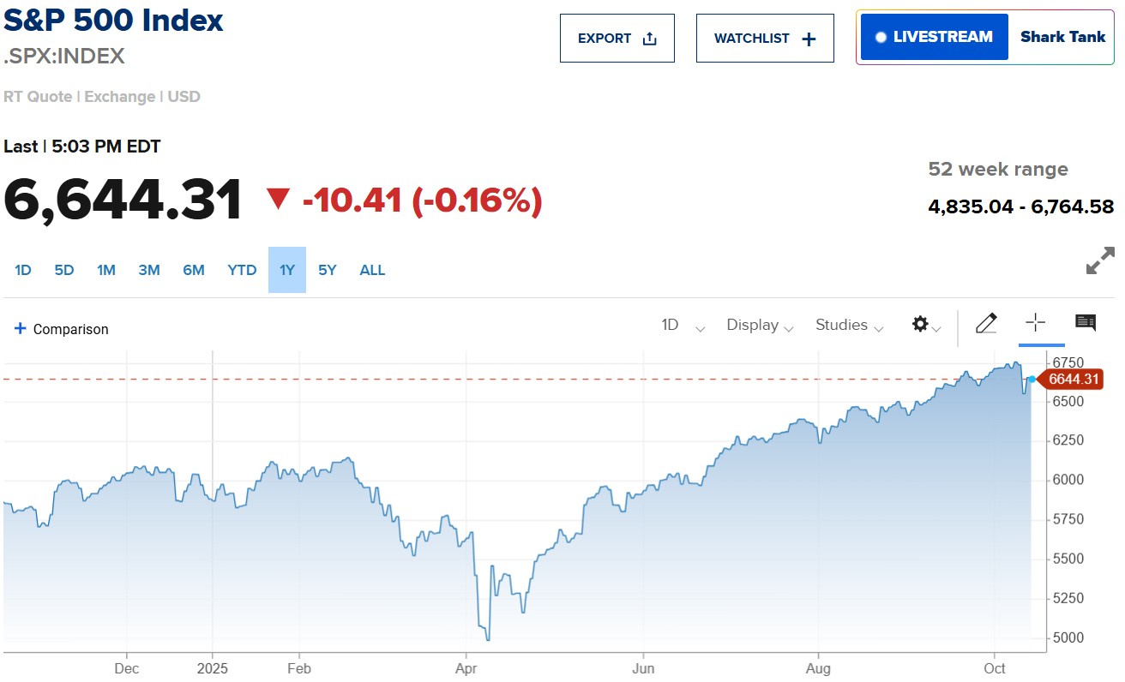Open the chart comments icon
1125x682 pixels.
click(x=1086, y=323)
